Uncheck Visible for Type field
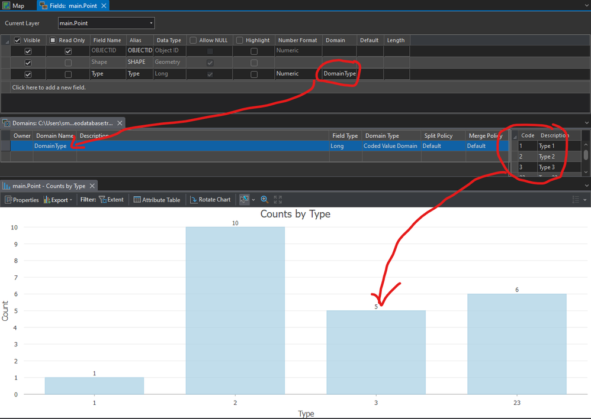591x419 pixels. coord(28,74)
